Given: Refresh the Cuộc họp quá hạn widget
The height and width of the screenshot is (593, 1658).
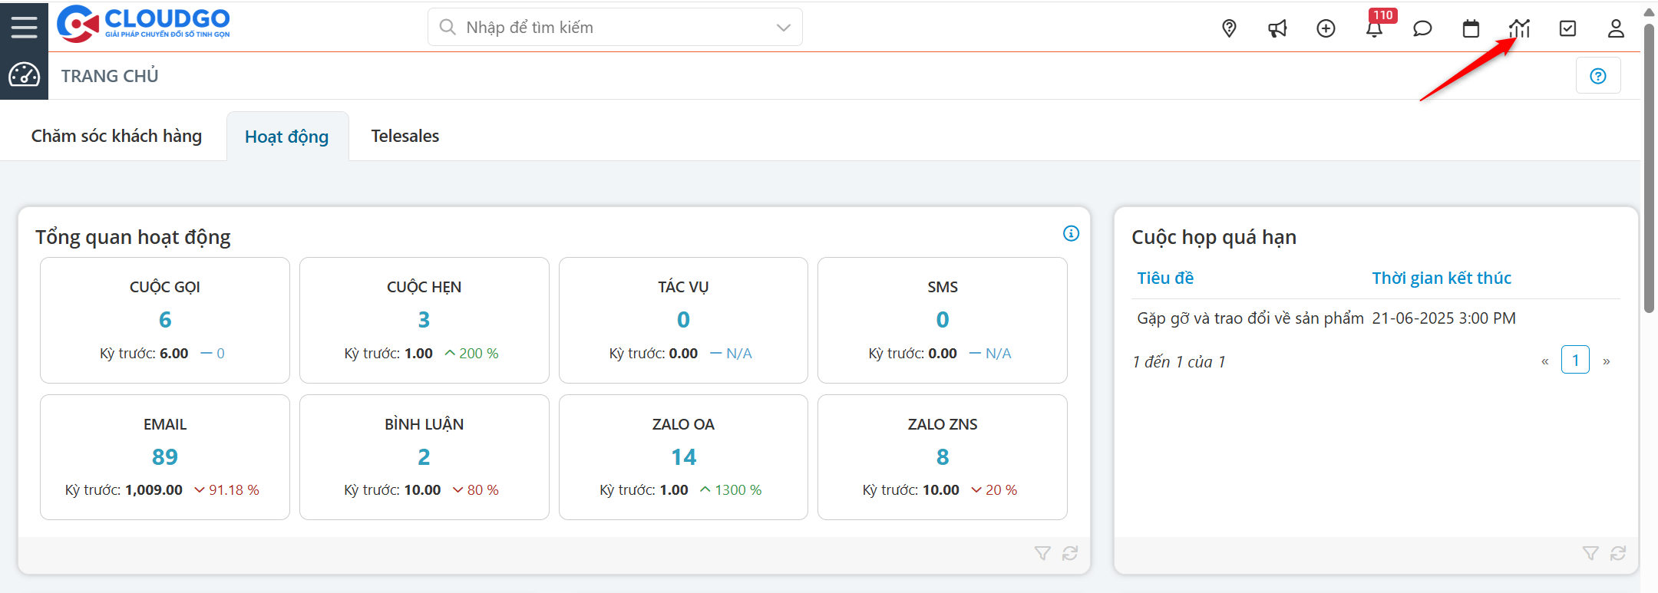Looking at the screenshot, I should 1618,553.
